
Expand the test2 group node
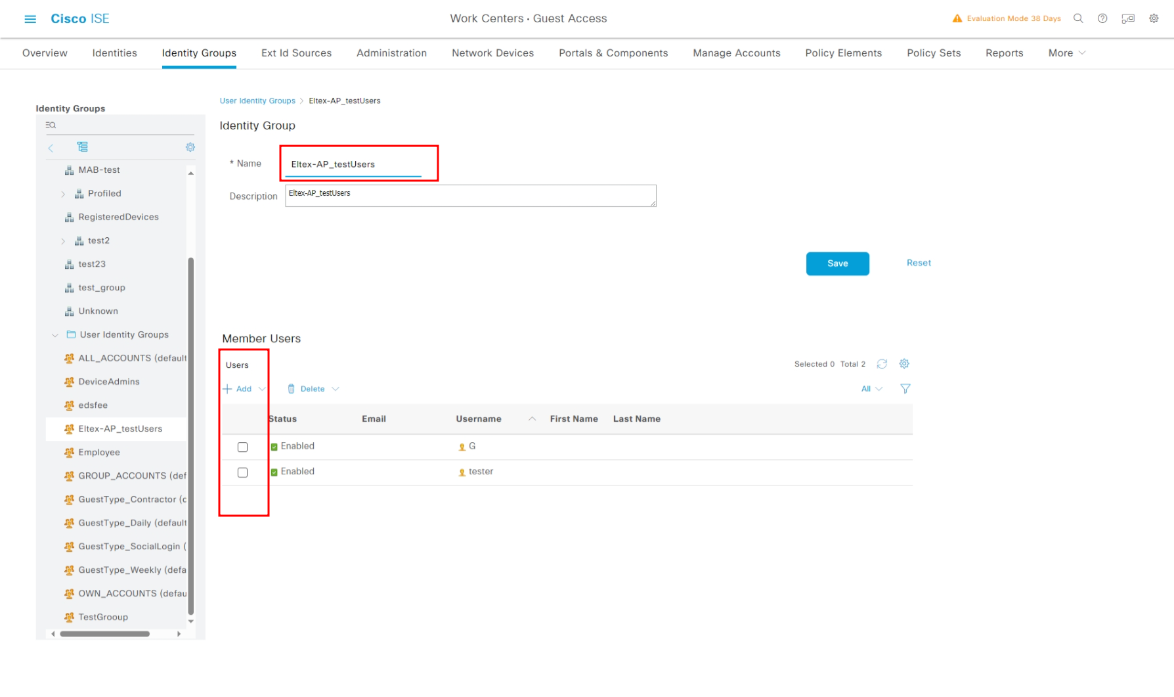(x=63, y=241)
